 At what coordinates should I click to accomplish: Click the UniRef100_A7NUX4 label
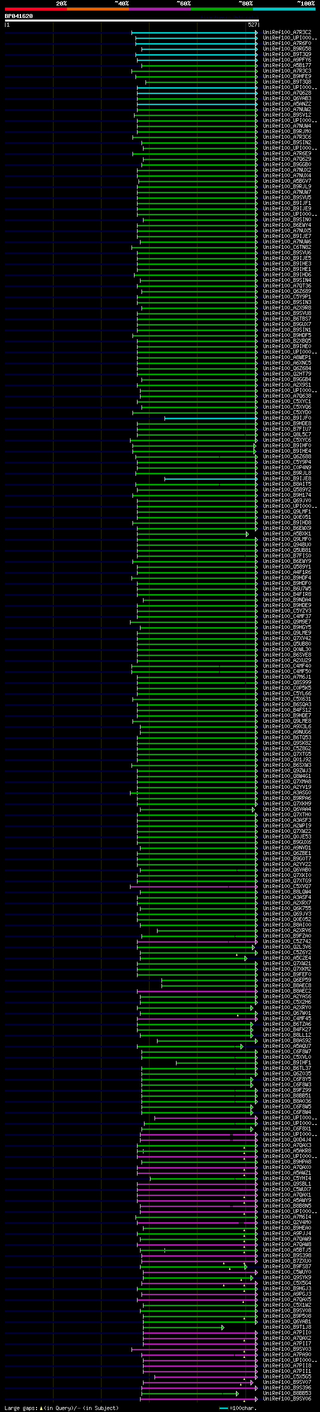point(287,175)
